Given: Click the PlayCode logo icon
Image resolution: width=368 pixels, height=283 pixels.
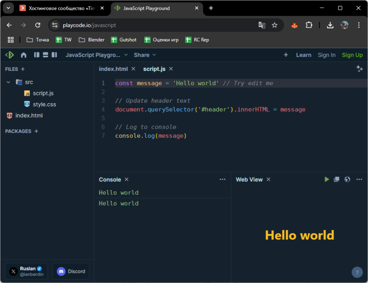Looking at the screenshot, I should pos(9,55).
